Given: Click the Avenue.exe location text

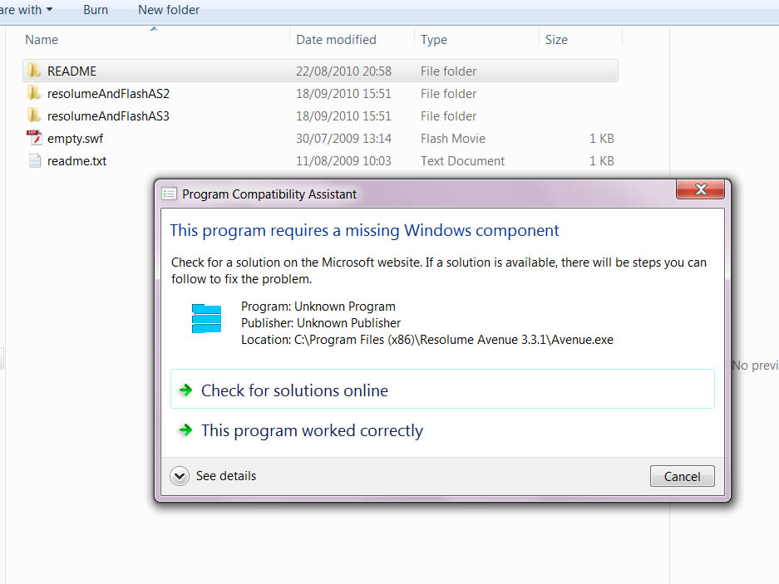Looking at the screenshot, I should click(427, 340).
